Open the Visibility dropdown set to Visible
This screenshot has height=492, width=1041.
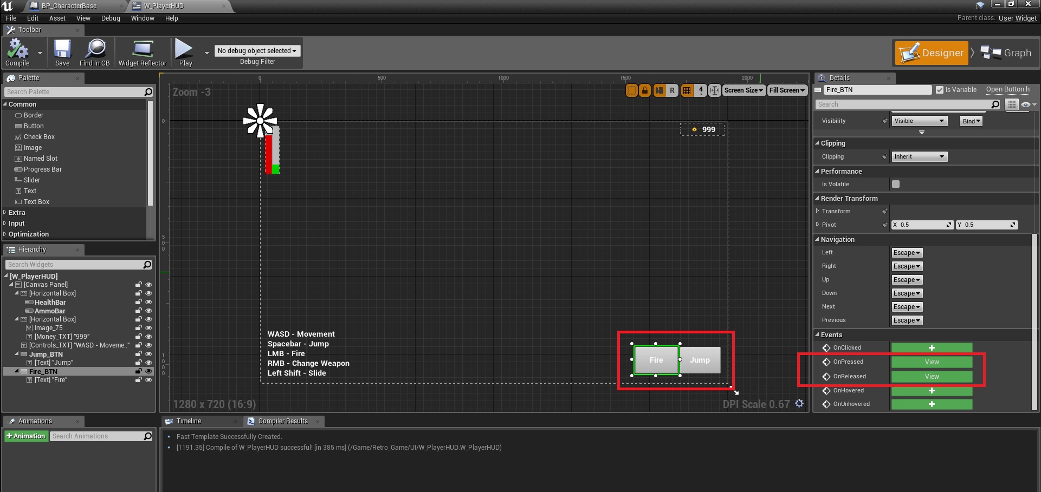point(919,121)
